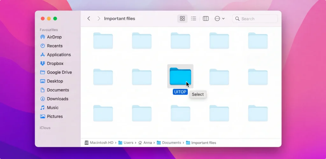Click the Google Drive folder icon
The height and width of the screenshot is (159, 326).
pyautogui.click(x=43, y=73)
